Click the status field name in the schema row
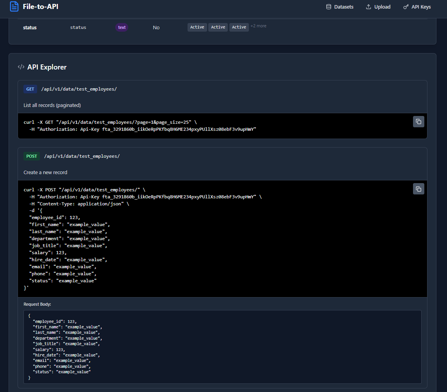 pyautogui.click(x=30, y=27)
